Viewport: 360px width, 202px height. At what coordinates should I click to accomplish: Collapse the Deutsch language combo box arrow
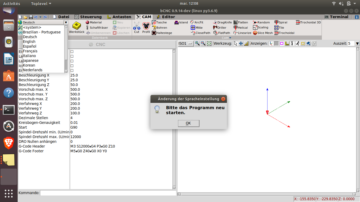(66, 22)
